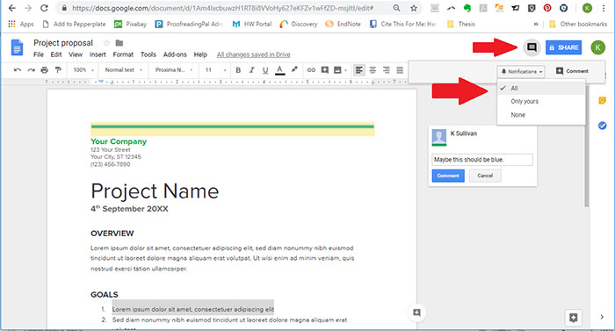Reload the browser page
615x331 pixels.
pos(44,8)
